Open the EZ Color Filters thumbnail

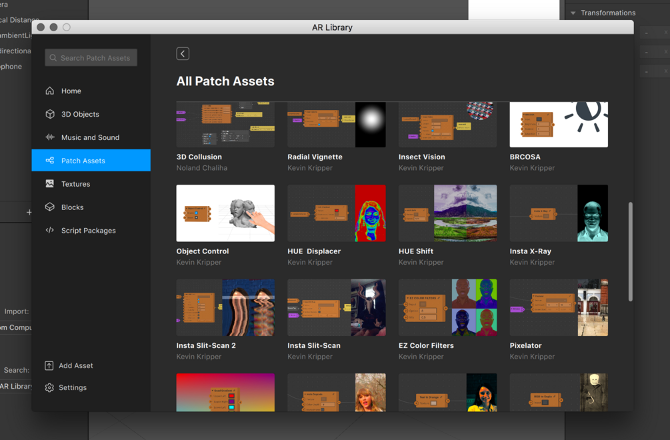[448, 307]
